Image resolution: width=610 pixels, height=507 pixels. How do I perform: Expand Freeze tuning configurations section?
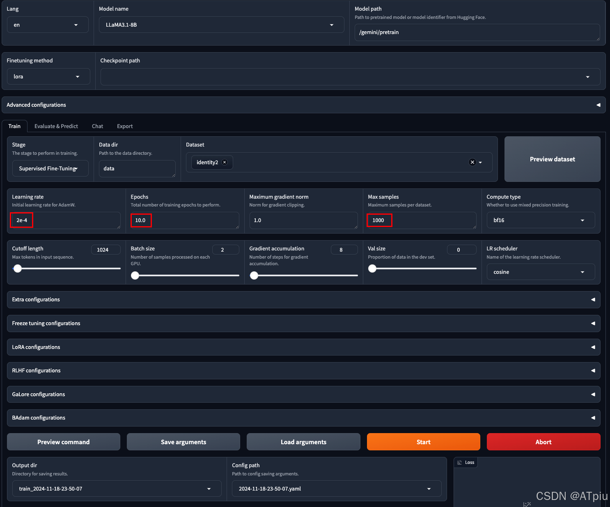click(304, 323)
